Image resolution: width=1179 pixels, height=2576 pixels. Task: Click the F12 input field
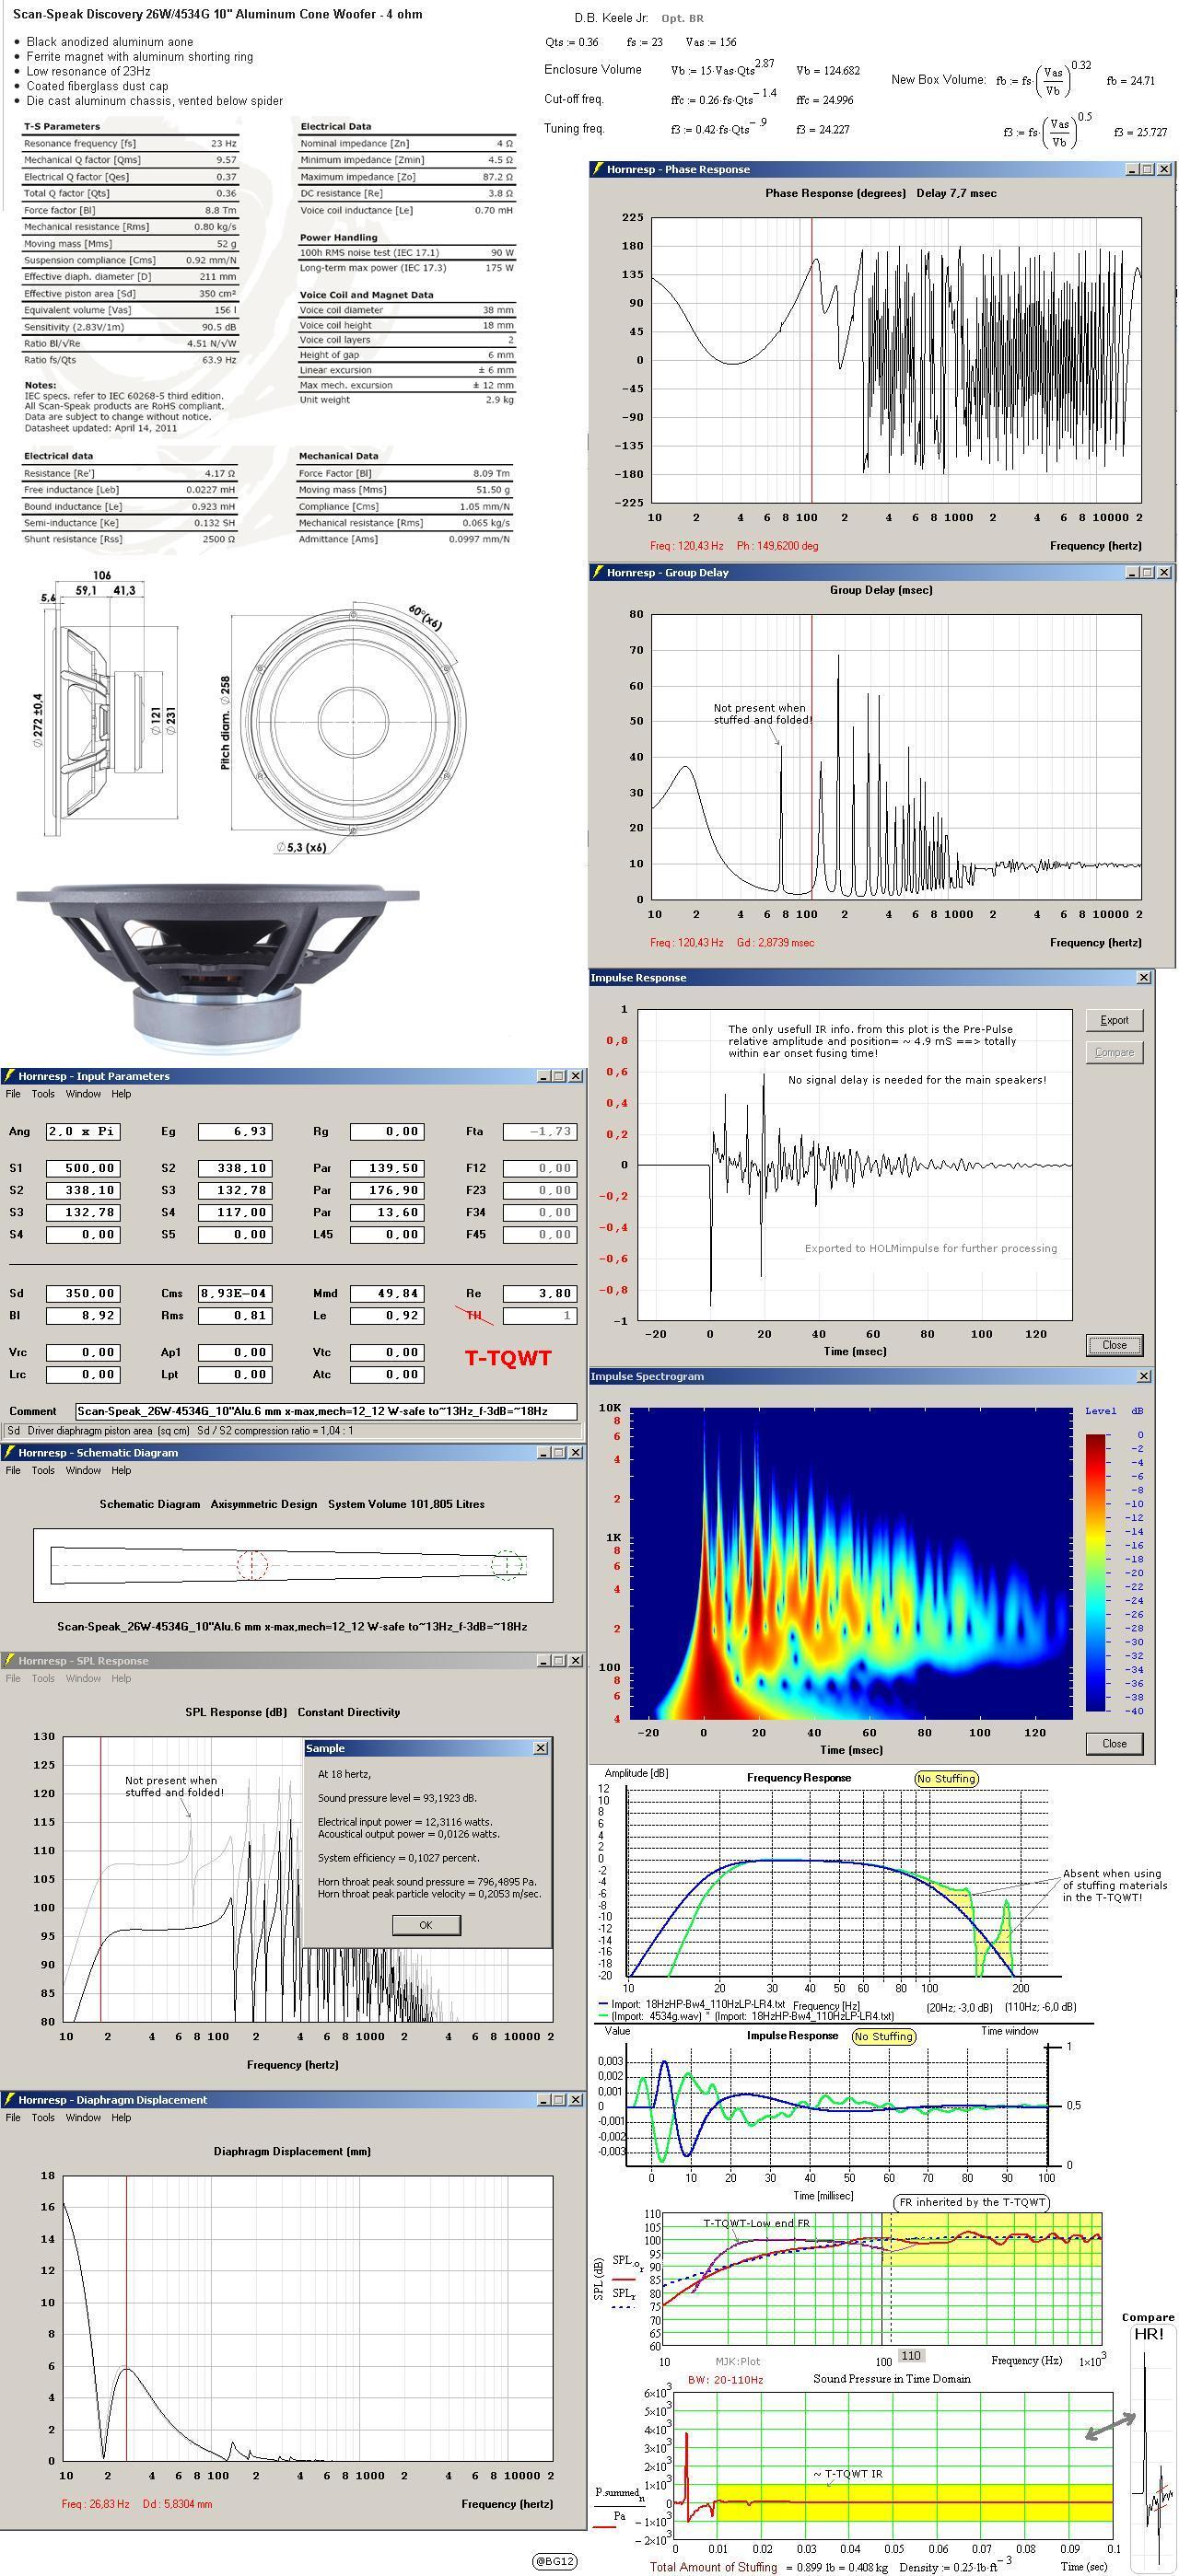click(540, 1168)
